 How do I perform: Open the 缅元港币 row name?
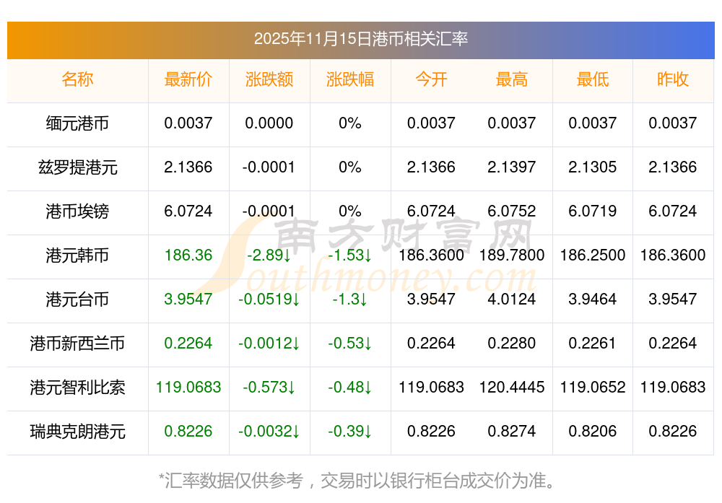[x=77, y=123]
